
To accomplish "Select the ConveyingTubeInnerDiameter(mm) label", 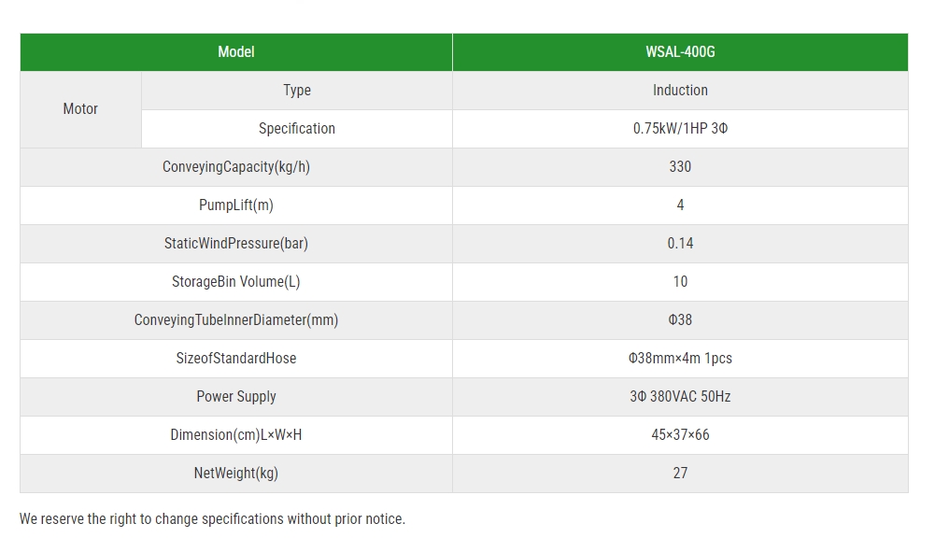I will click(236, 320).
